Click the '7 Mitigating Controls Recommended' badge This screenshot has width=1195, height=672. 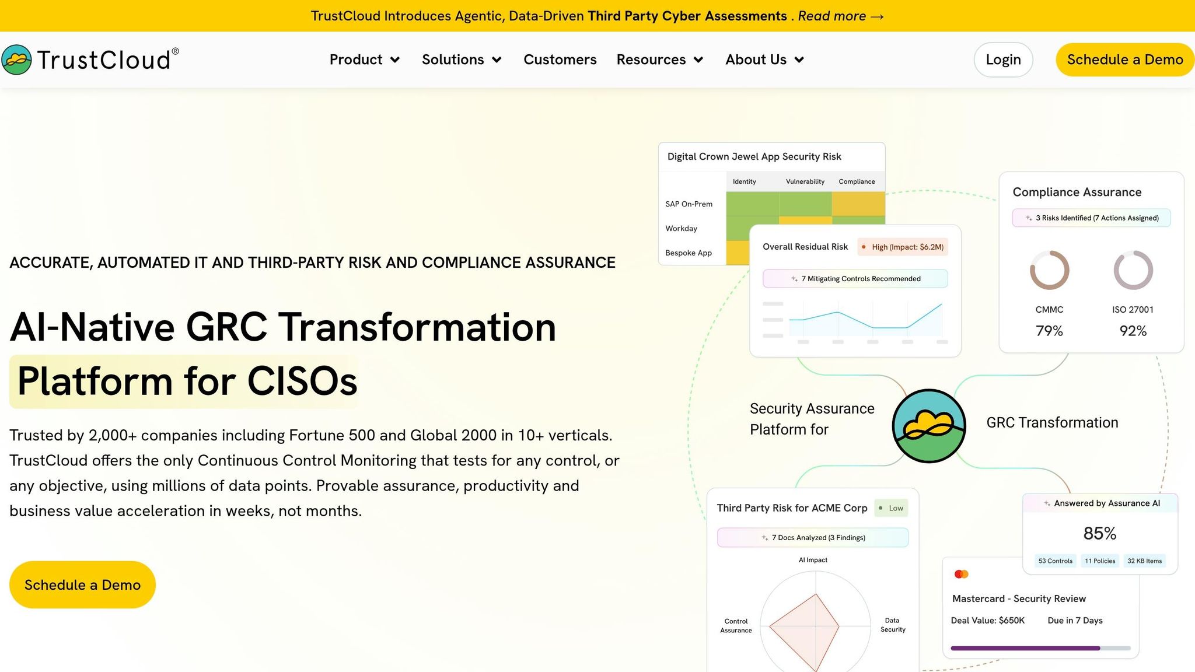pos(855,279)
